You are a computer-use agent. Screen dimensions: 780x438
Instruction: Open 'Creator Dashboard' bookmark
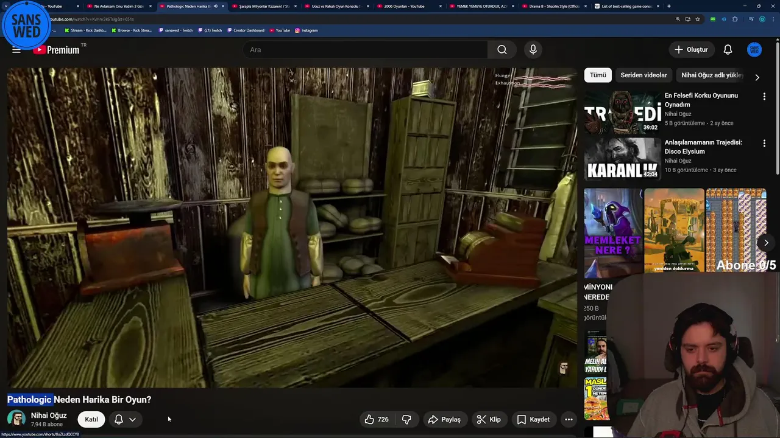coord(246,30)
